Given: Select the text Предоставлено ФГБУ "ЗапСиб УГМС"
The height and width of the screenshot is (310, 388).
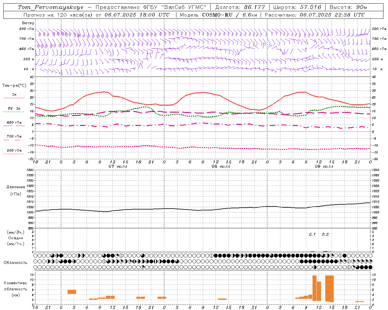Looking at the screenshot, I should (x=151, y=7).
